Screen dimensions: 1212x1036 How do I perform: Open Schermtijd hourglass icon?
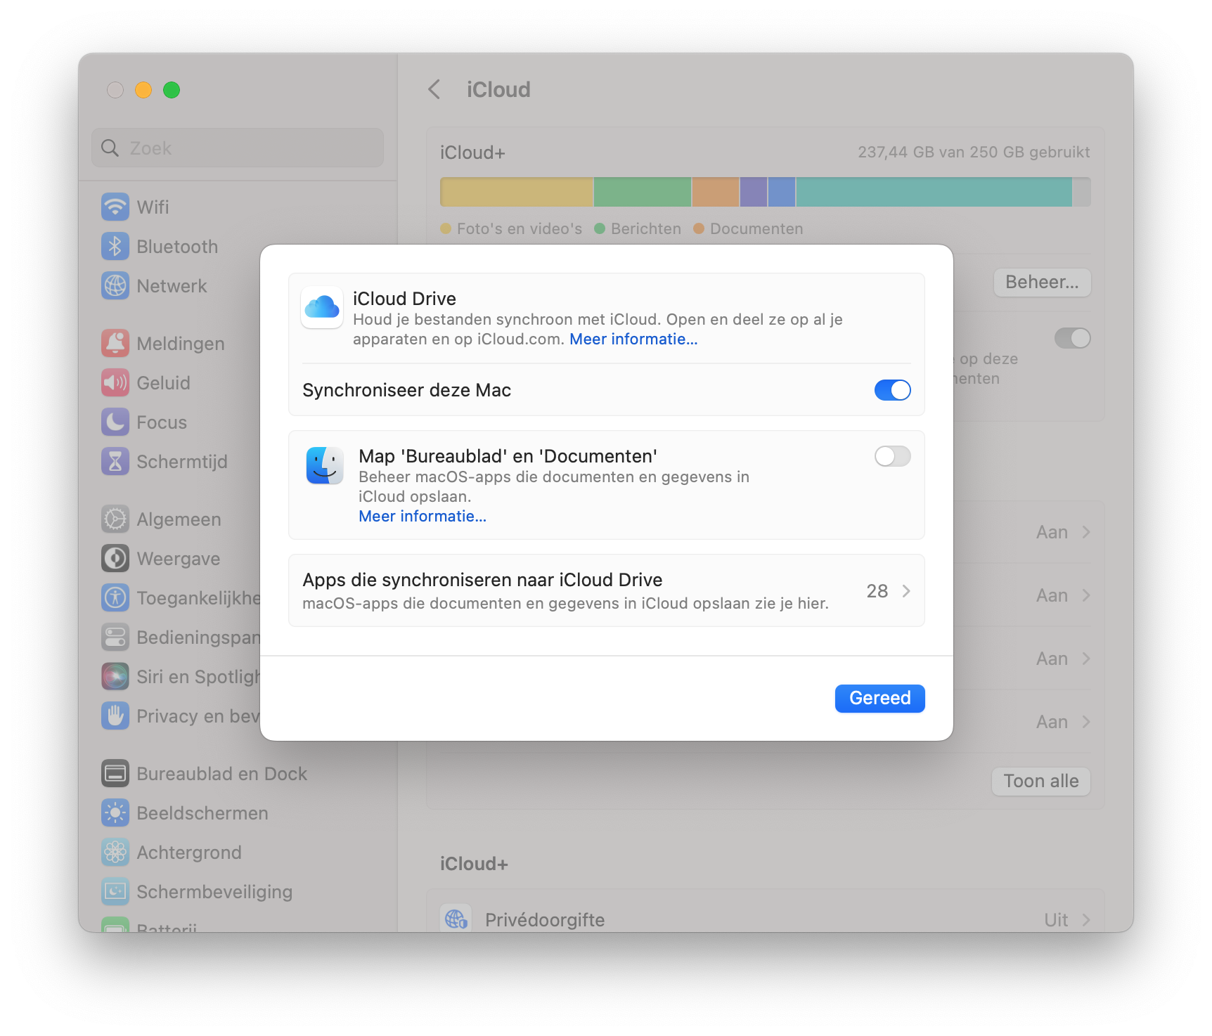point(115,461)
